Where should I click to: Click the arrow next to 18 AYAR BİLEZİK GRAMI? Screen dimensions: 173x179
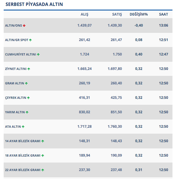tap(43, 155)
